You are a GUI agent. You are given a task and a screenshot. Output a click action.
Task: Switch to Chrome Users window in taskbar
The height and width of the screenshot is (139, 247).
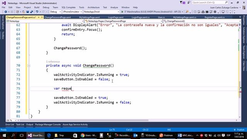pyautogui.click(x=88, y=136)
